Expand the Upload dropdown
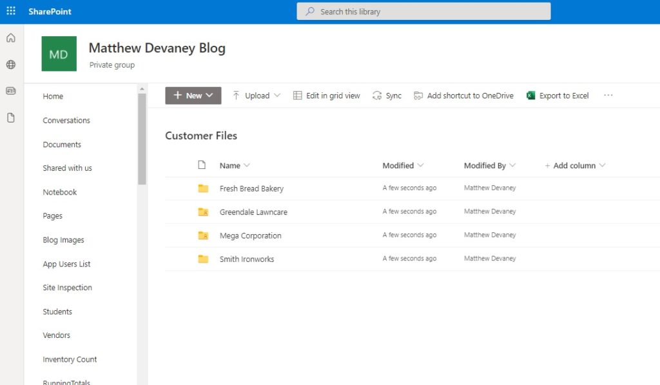The image size is (660, 385). click(x=256, y=95)
